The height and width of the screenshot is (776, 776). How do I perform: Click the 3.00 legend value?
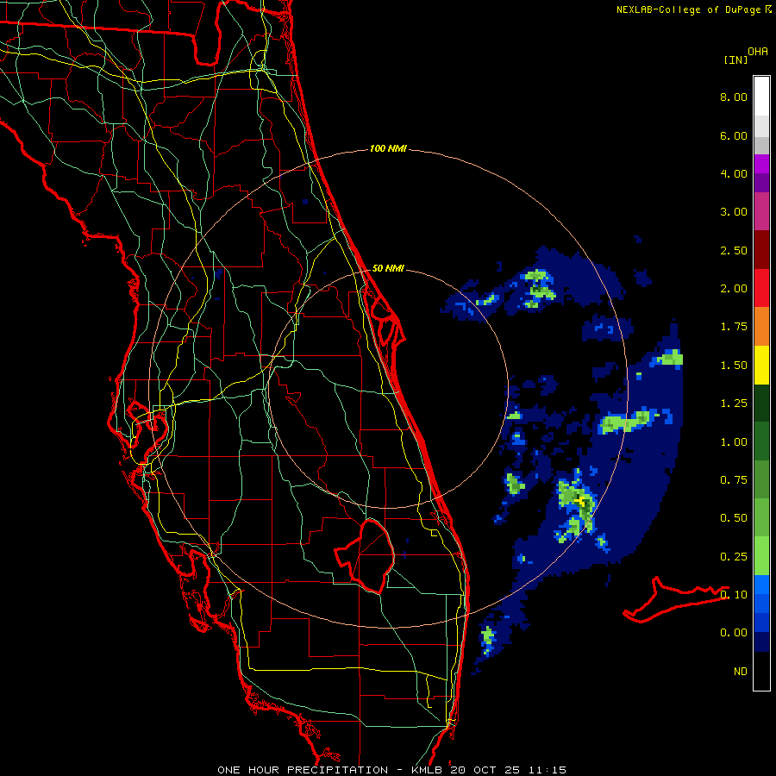click(x=734, y=212)
